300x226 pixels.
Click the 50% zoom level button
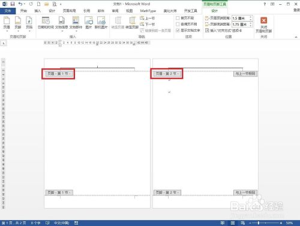(289, 223)
